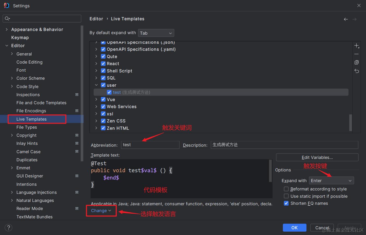Click the template list scrollbar thumb
This screenshot has width=366, height=235.
coord(351,122)
